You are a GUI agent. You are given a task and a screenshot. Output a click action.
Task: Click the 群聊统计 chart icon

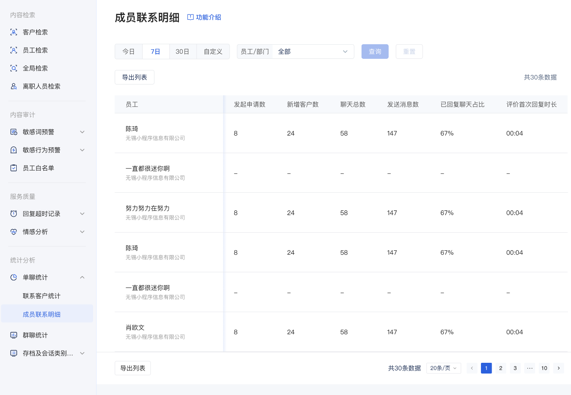click(x=14, y=335)
